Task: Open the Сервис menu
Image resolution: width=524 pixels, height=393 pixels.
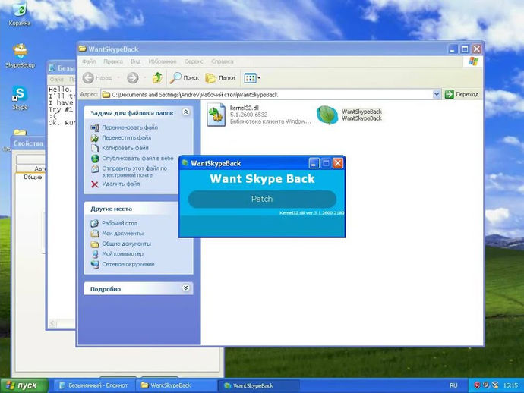Action: point(194,61)
